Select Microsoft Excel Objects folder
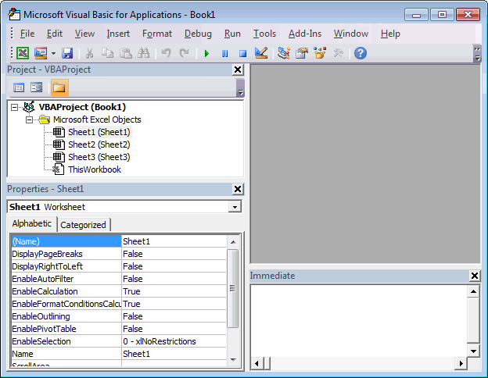 [97, 119]
